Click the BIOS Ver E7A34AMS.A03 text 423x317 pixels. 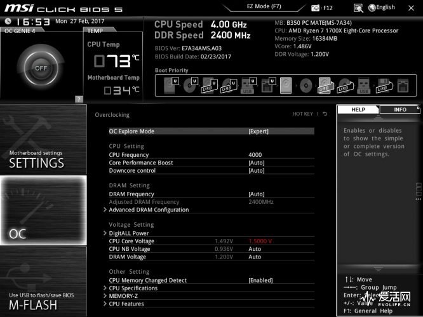[188, 48]
